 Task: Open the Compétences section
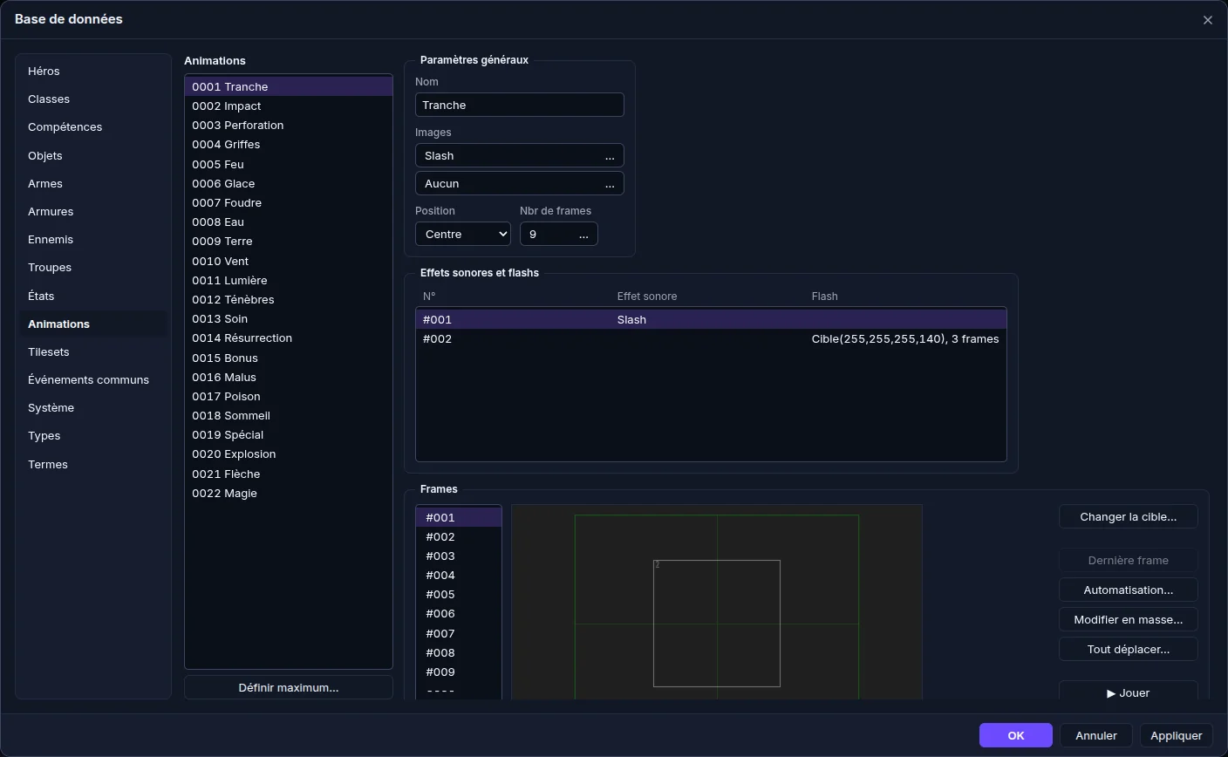point(93,126)
